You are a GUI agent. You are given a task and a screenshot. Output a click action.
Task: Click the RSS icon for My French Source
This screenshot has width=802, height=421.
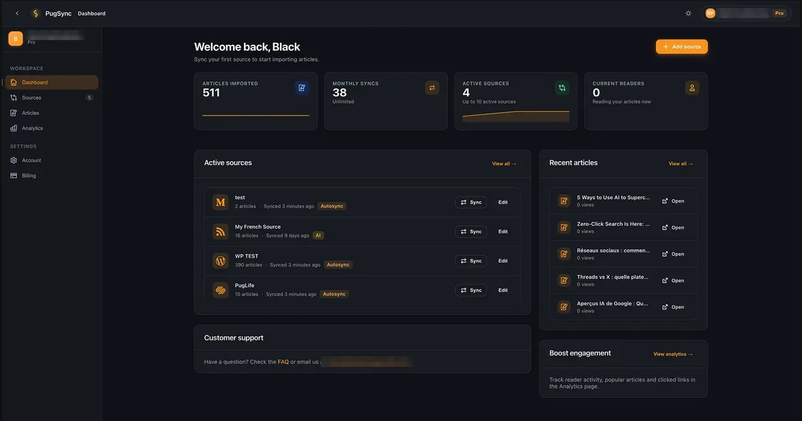221,231
